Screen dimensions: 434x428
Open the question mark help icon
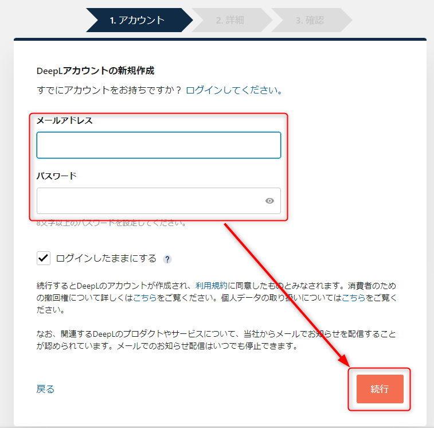[167, 259]
